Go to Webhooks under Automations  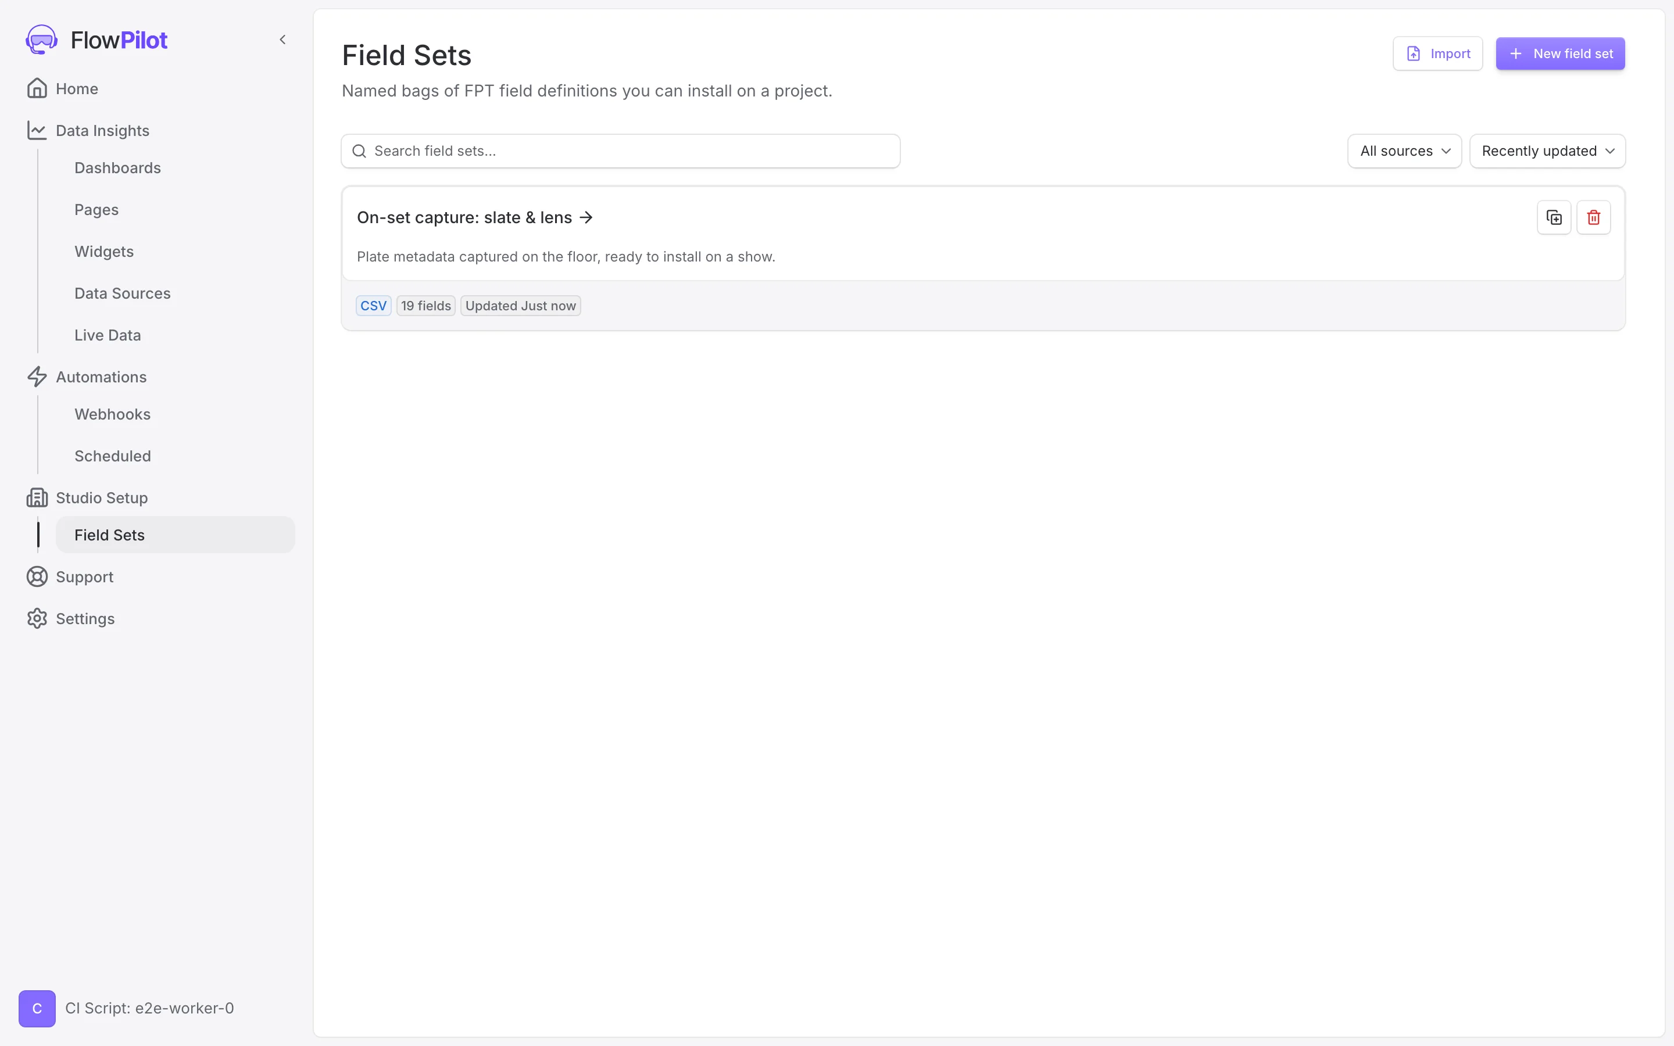pos(113,414)
